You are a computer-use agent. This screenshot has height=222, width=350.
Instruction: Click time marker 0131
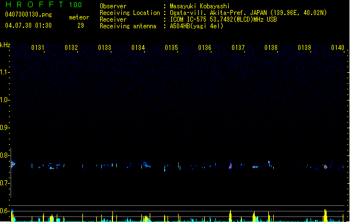pyautogui.click(x=37, y=48)
